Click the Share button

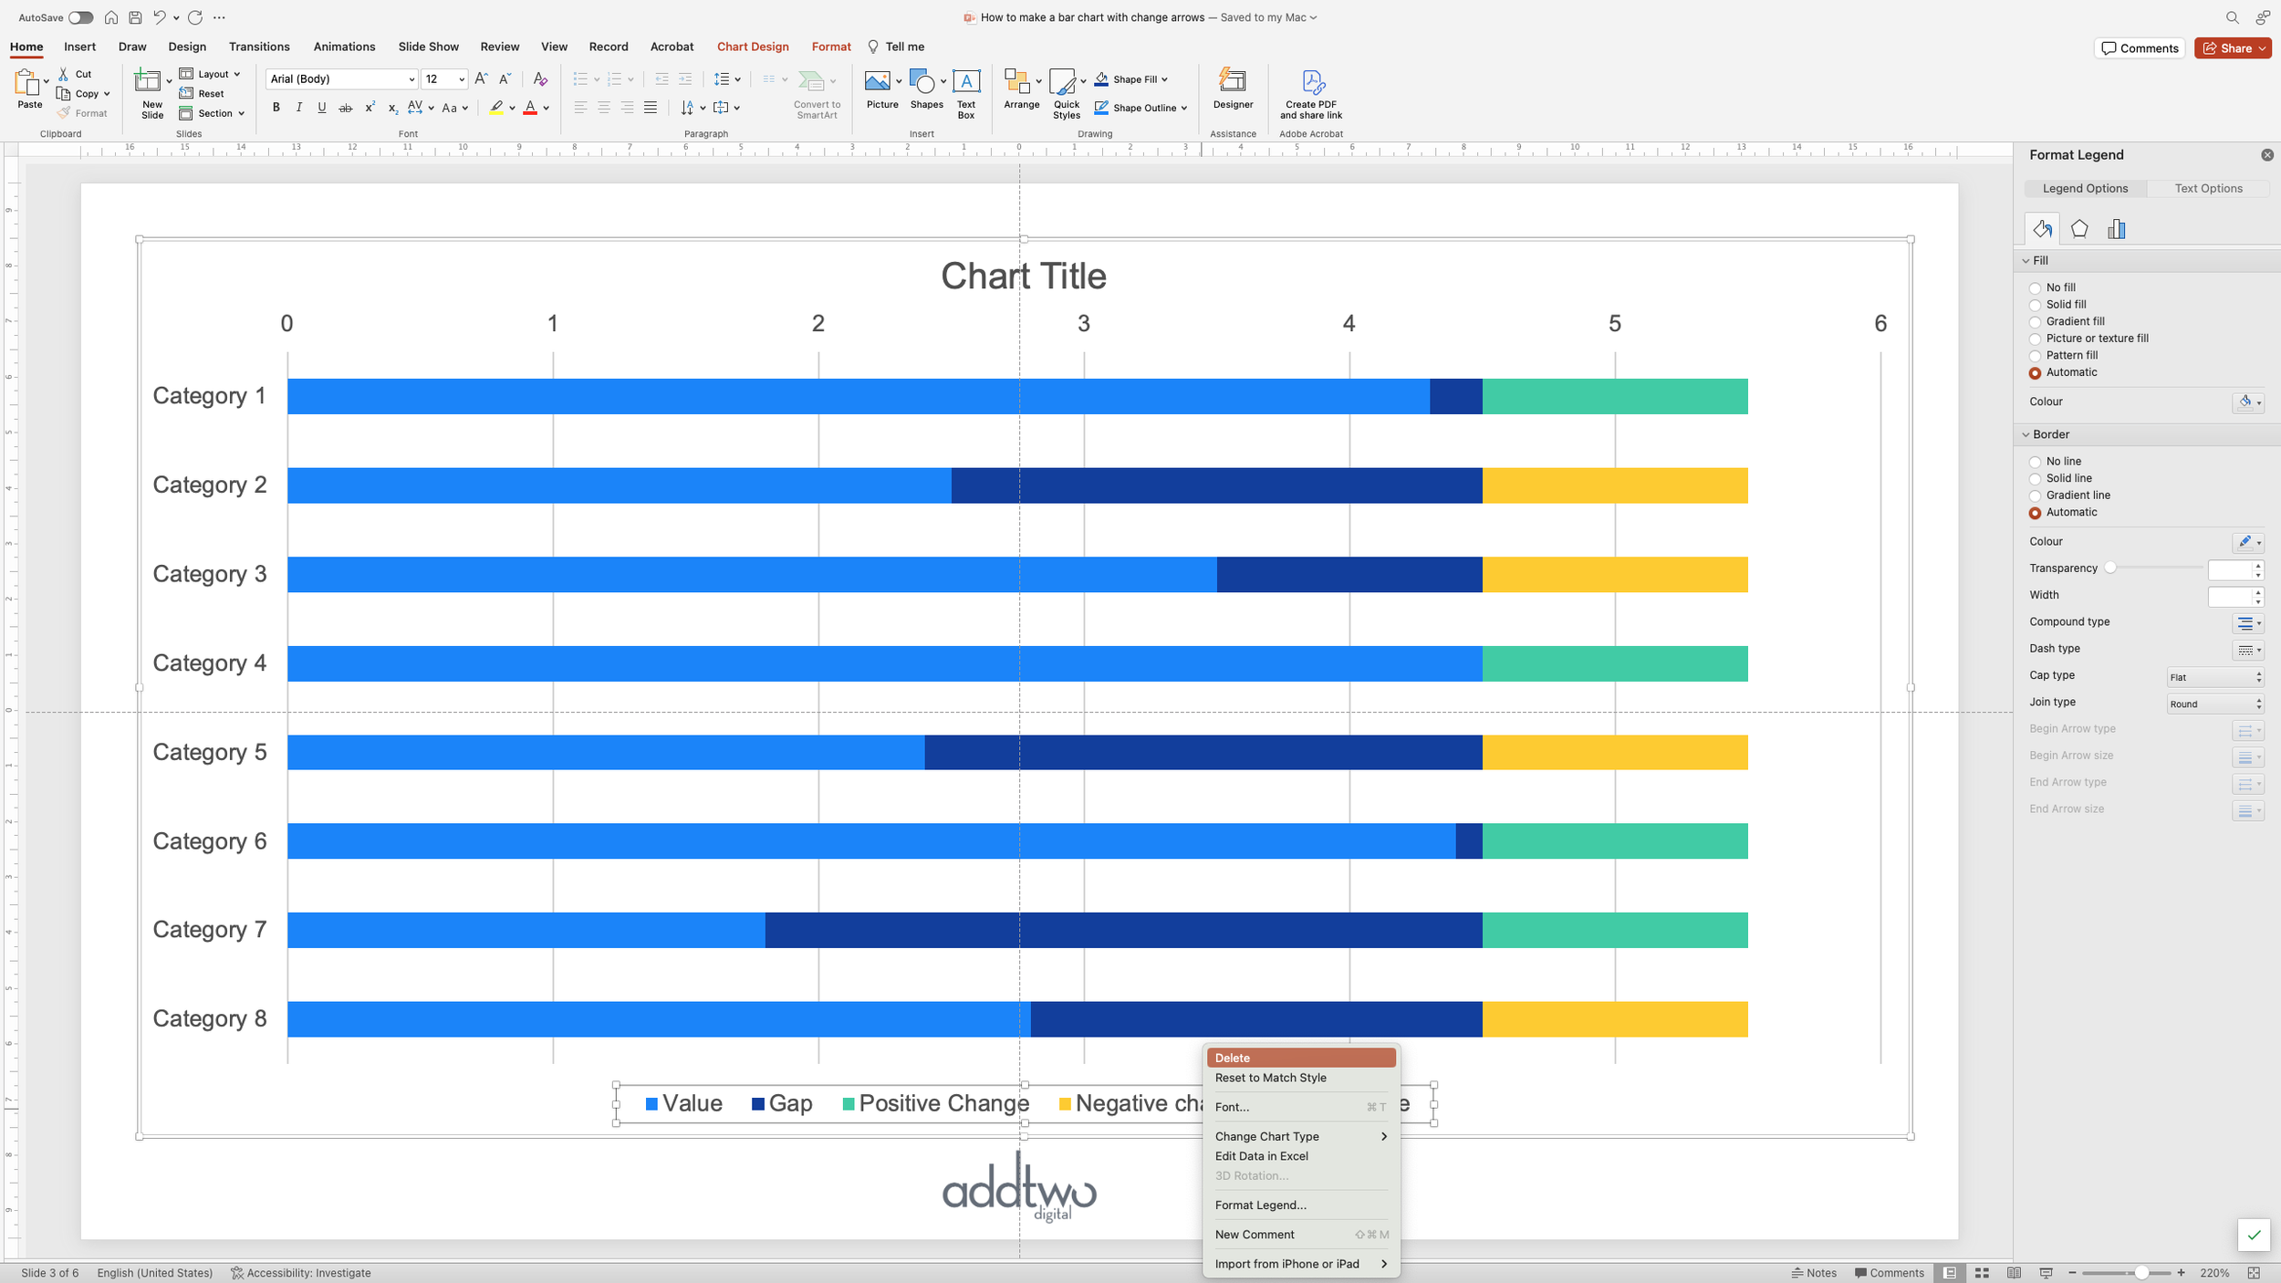coord(2231,48)
